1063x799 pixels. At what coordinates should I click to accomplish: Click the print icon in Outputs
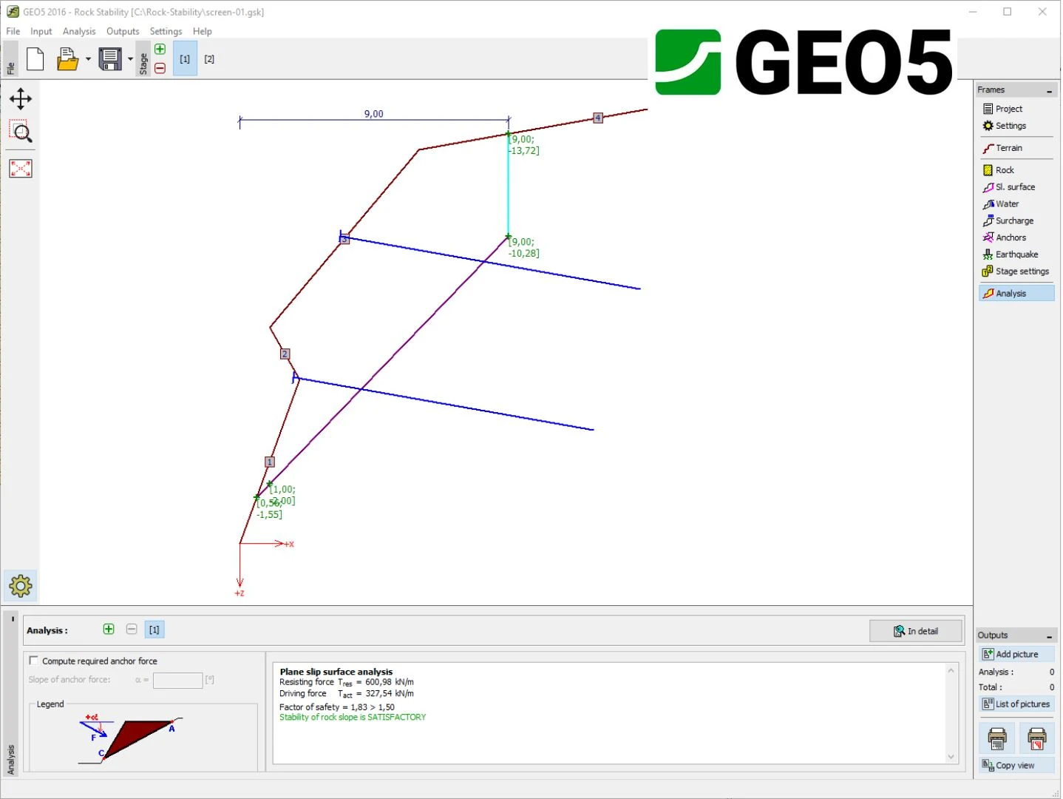click(x=997, y=738)
